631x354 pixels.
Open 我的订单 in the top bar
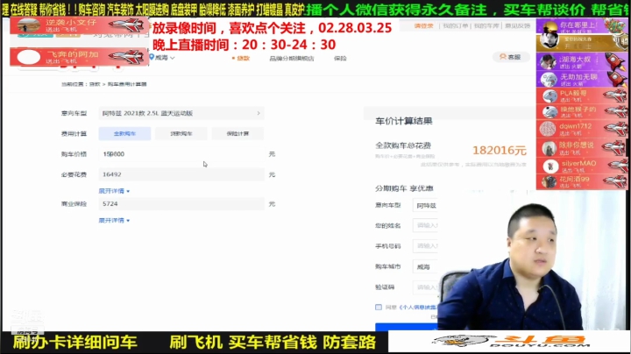pyautogui.click(x=455, y=25)
